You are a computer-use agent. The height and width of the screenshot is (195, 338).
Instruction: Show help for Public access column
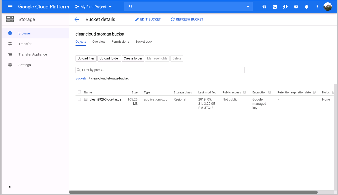pyautogui.click(x=245, y=92)
